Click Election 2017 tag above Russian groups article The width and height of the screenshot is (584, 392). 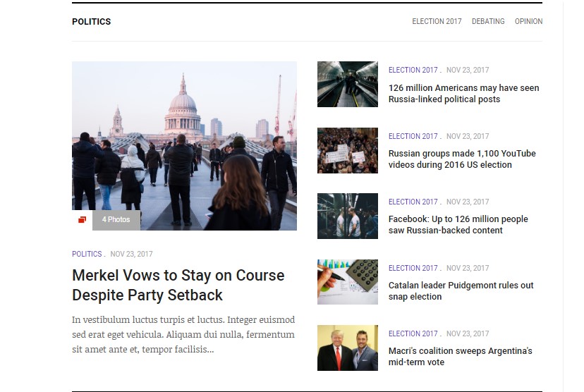point(413,136)
